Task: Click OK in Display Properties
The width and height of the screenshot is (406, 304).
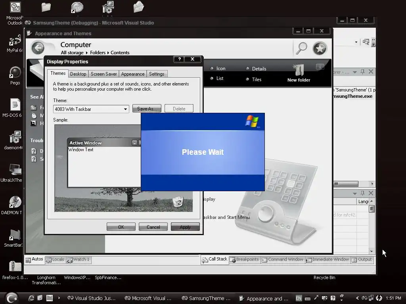Action: pos(121,227)
